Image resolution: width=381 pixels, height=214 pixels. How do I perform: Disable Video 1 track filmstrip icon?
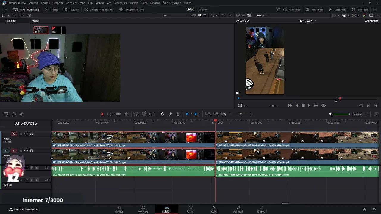coord(32,151)
